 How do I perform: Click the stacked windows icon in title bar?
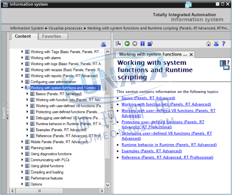(188, 4)
